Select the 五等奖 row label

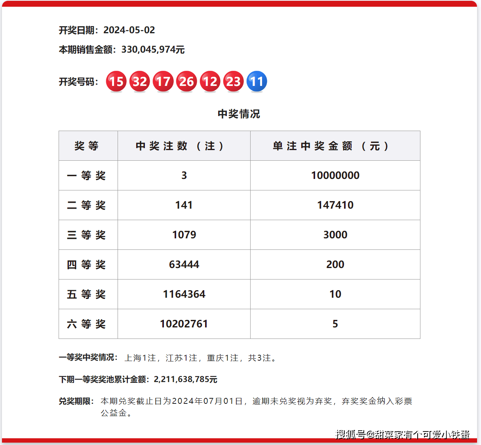point(86,294)
